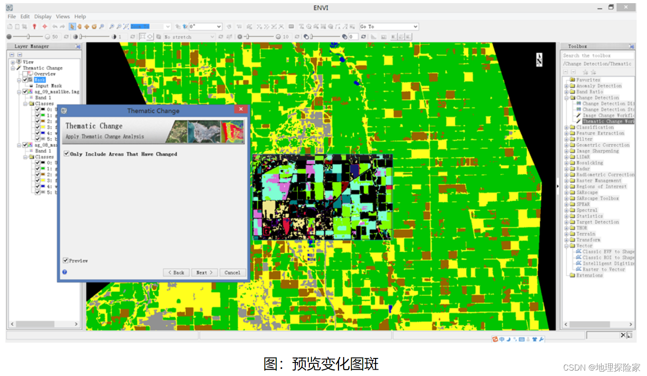Select Image Change Workflow in Toolbox
This screenshot has width=647, height=376.
coord(608,115)
